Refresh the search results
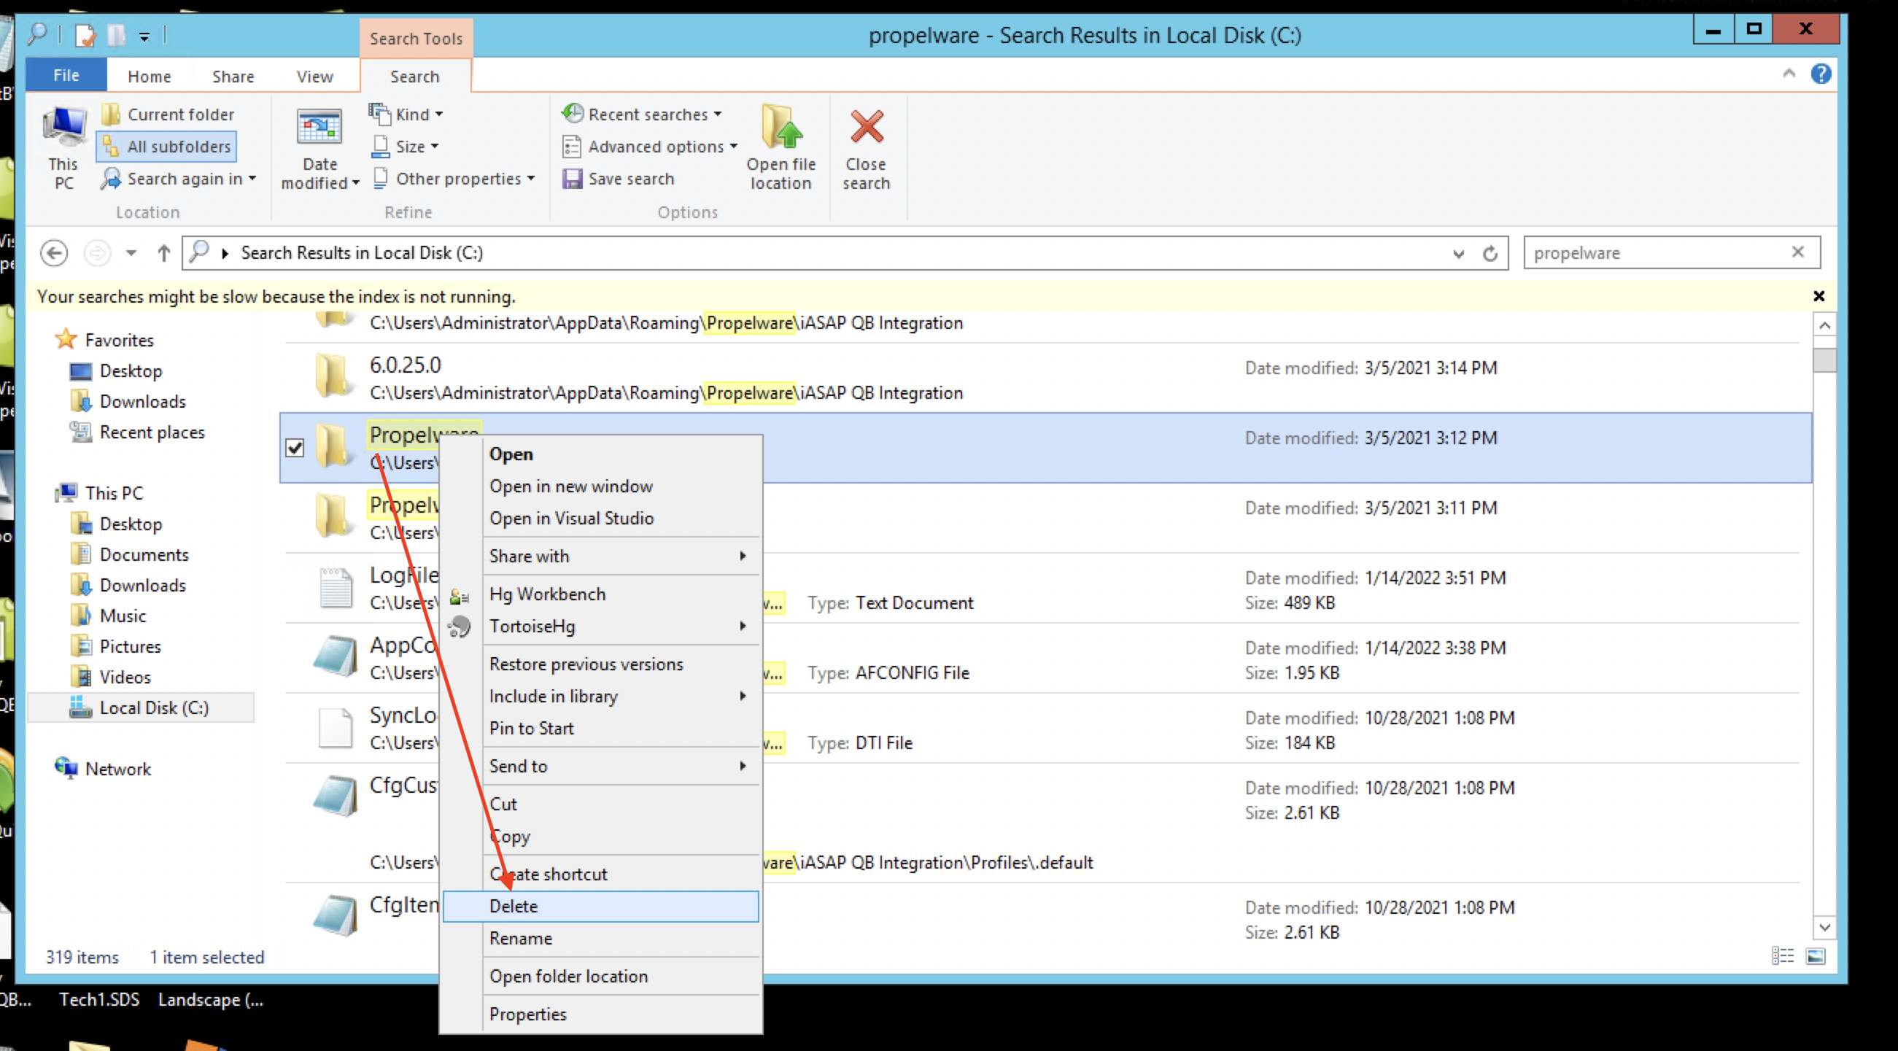Image resolution: width=1898 pixels, height=1051 pixels. [x=1490, y=253]
